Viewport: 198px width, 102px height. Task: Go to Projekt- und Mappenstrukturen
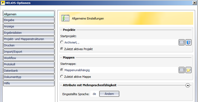[29, 39]
